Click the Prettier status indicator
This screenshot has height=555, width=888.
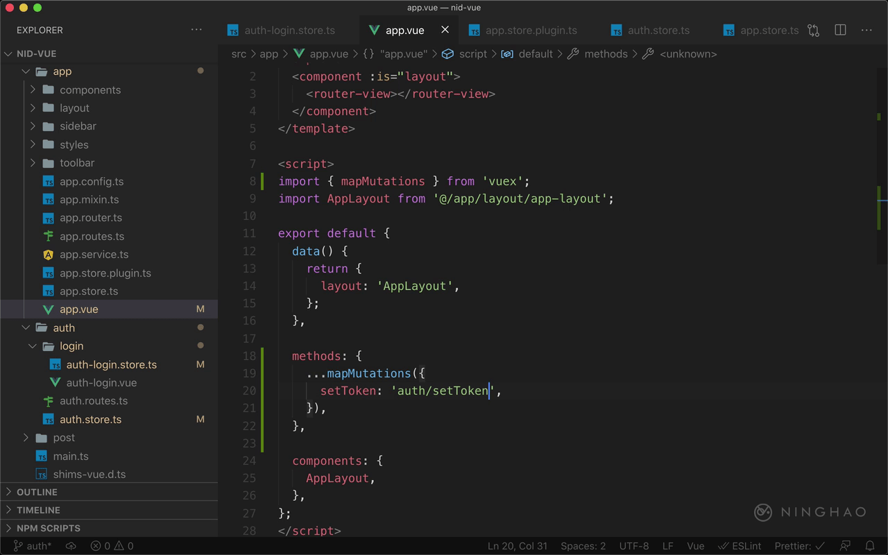799,546
